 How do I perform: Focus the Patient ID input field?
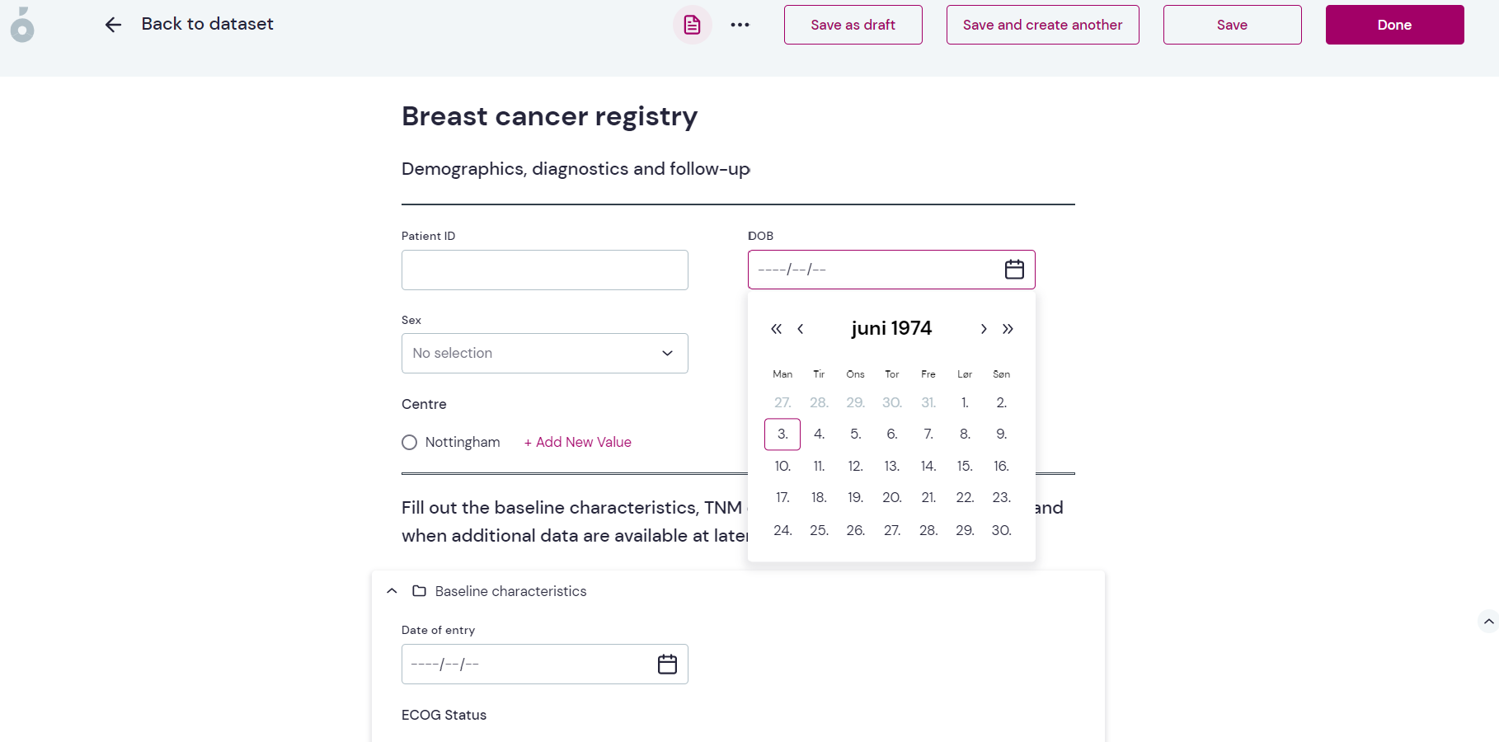click(545, 270)
